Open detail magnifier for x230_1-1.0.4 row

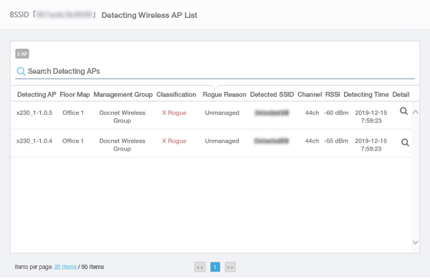click(x=405, y=143)
